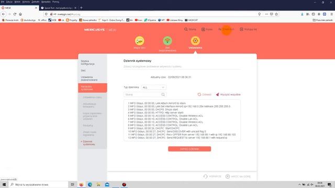This screenshot has width=335, height=188.
Task: Click the Wyloguj się logout icon
Action: pos(241,29)
